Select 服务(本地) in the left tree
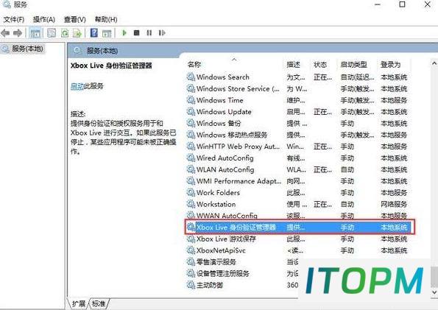Viewport: 438px width, 310px height. pos(27,49)
